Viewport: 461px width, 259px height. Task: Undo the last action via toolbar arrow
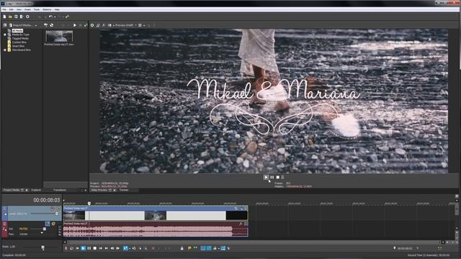(x=50, y=17)
